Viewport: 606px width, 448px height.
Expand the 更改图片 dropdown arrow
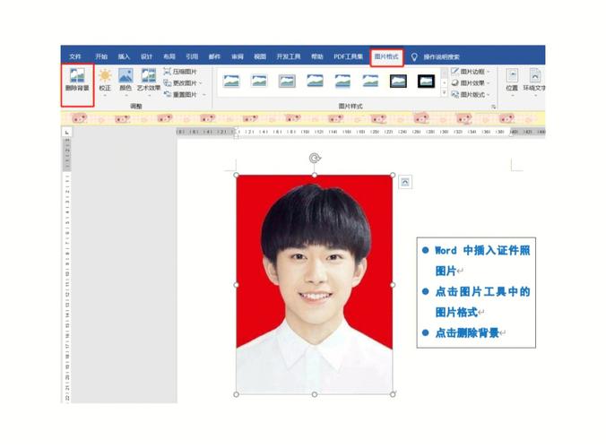pyautogui.click(x=201, y=83)
